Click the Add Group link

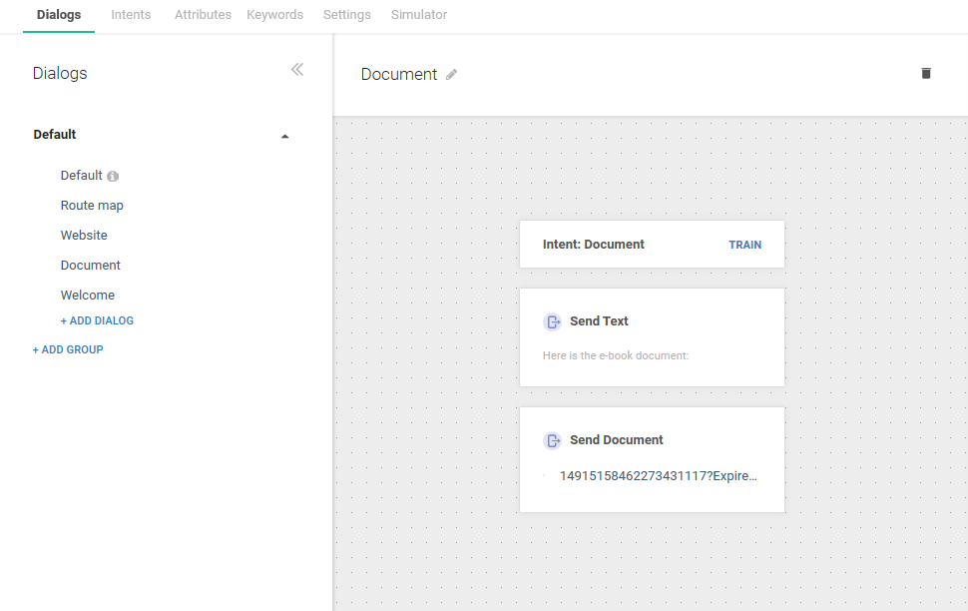68,350
